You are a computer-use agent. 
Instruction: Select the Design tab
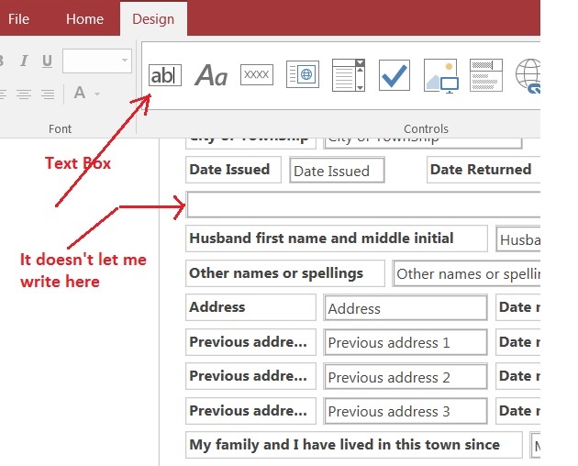[153, 19]
